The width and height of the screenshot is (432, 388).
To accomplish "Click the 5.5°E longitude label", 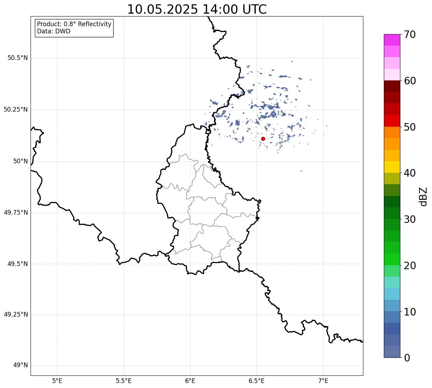I will click(124, 380).
